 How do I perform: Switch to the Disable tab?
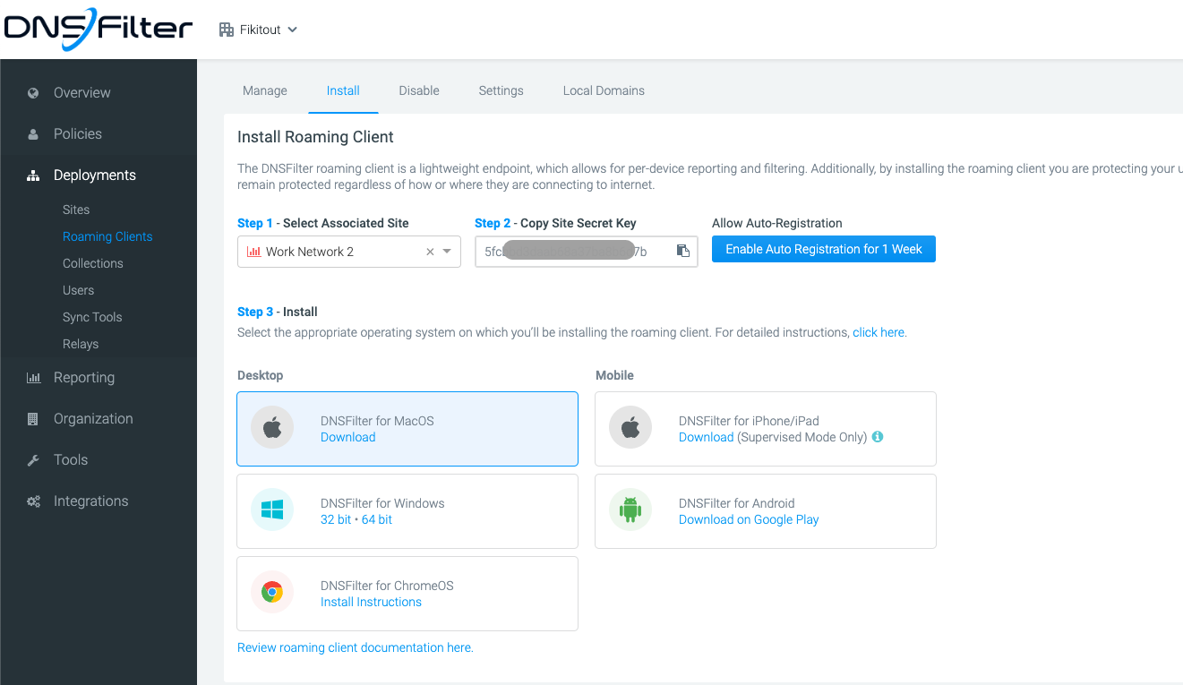(419, 90)
